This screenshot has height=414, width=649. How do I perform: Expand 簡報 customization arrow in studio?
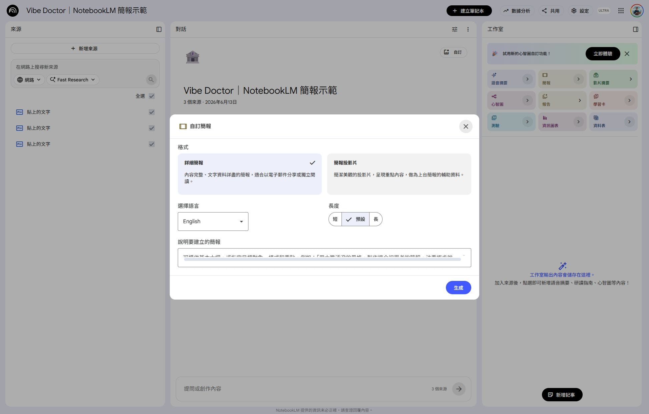pyautogui.click(x=578, y=79)
